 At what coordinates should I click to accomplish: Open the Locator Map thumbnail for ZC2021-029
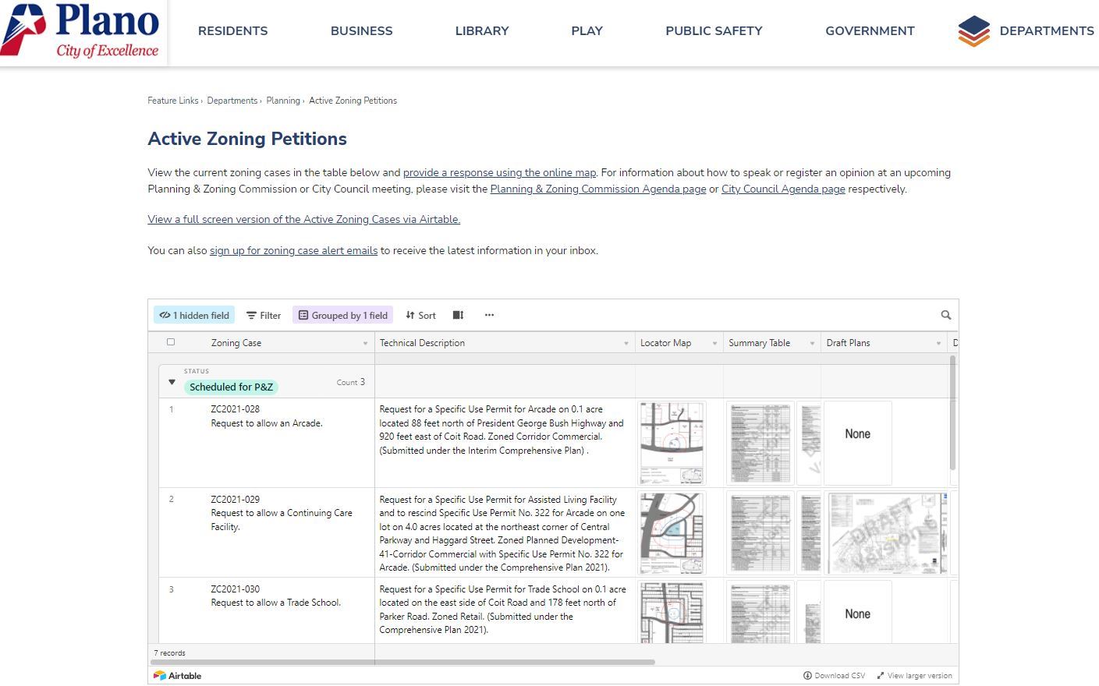671,533
